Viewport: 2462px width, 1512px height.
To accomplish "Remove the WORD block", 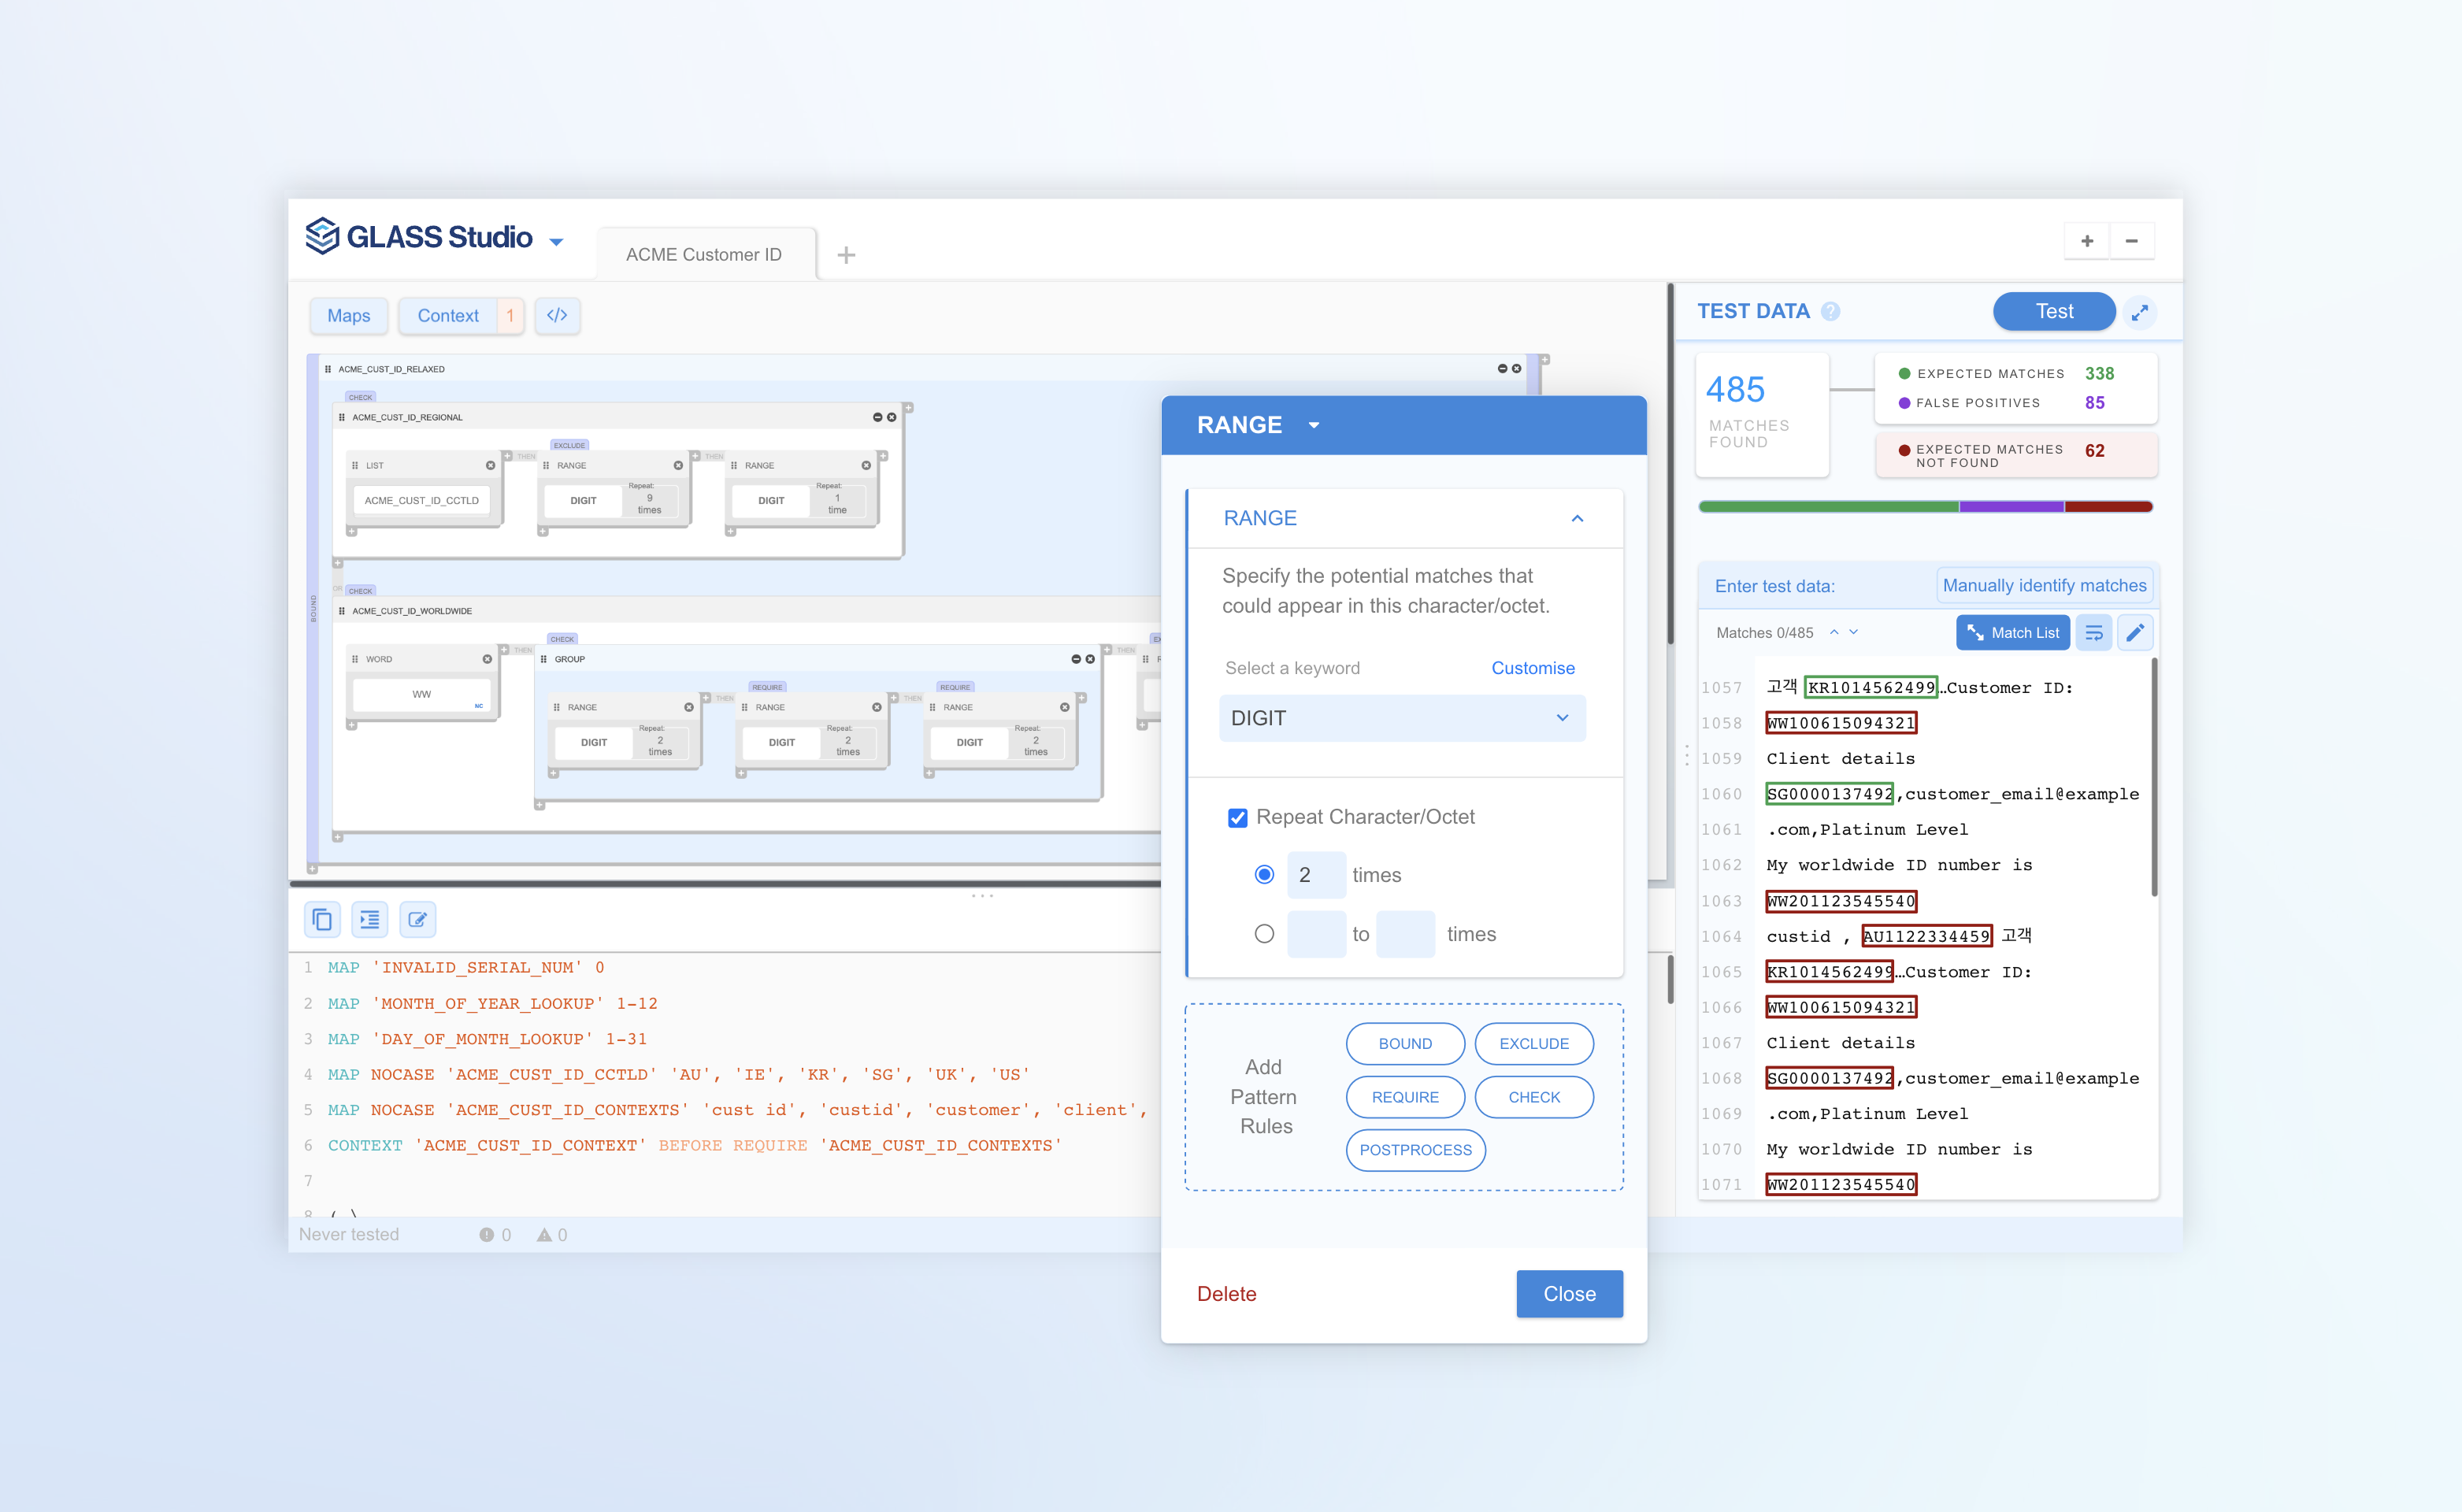I will pyautogui.click(x=487, y=659).
